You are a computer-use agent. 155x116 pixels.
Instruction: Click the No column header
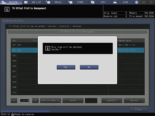(x=14, y=41)
